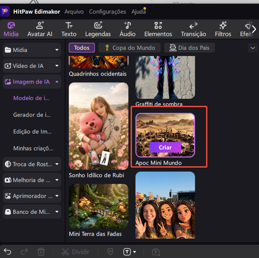
Task: Click the Dividir split button
Action: click(75, 252)
